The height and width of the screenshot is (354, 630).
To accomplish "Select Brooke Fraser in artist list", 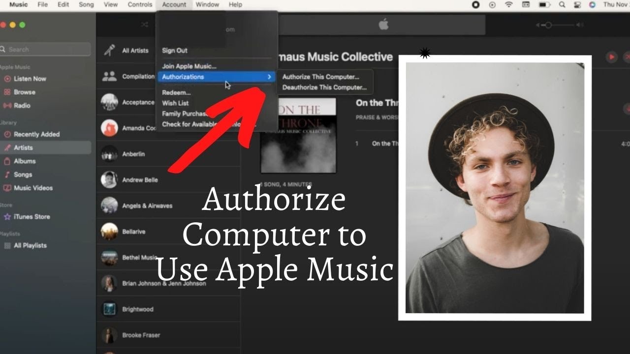I will pyautogui.click(x=168, y=335).
